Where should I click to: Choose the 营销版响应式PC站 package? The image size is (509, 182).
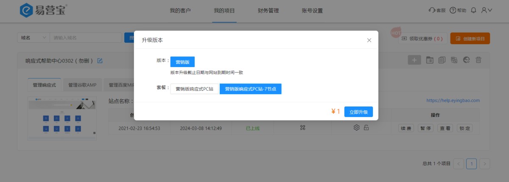[195, 89]
